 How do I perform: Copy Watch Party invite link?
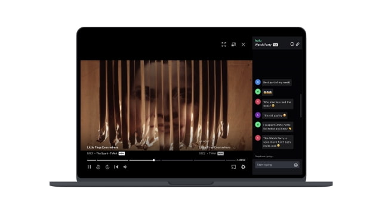297,44
